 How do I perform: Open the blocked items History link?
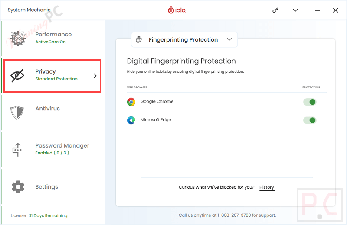(267, 187)
